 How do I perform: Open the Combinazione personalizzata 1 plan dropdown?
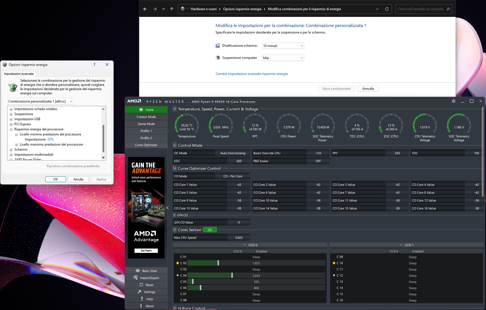[40, 101]
